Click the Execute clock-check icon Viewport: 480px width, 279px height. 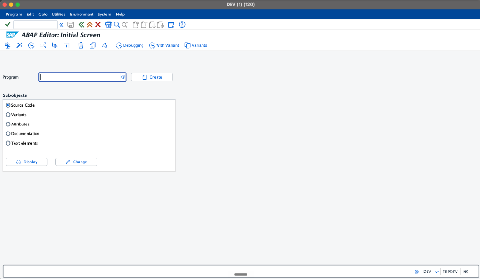click(x=31, y=45)
